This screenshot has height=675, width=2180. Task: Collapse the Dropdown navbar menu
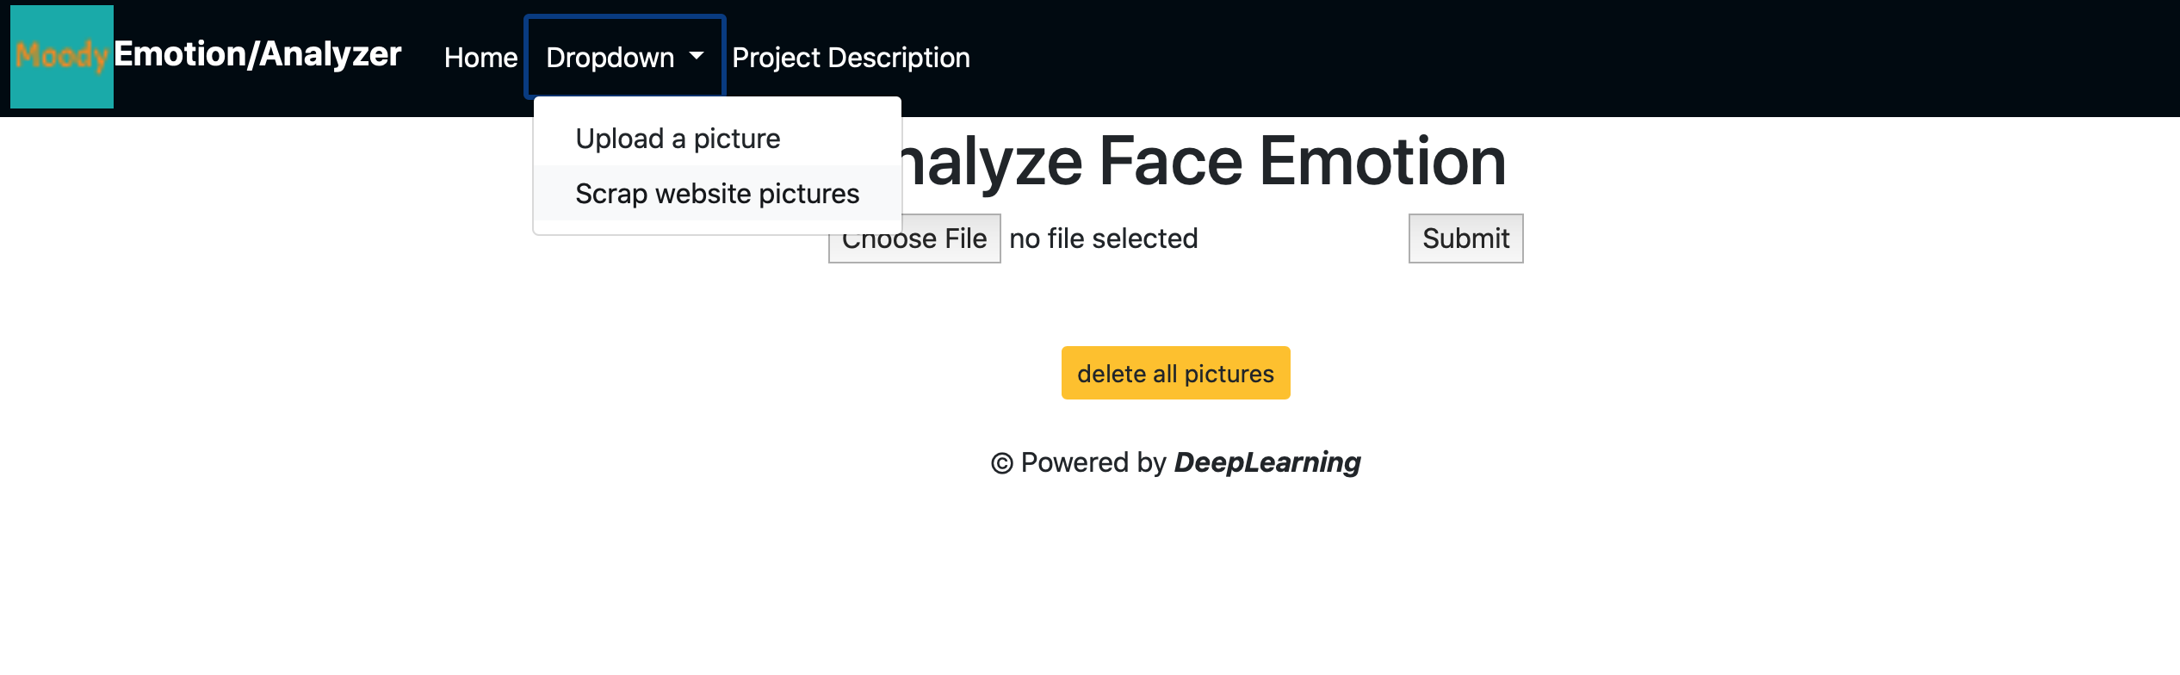pyautogui.click(x=625, y=58)
